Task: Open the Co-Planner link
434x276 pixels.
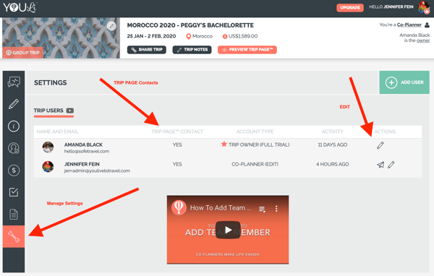Action: click(409, 25)
